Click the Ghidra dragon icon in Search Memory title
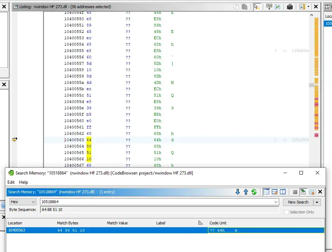The width and height of the screenshot is (332, 252). (x=11, y=173)
